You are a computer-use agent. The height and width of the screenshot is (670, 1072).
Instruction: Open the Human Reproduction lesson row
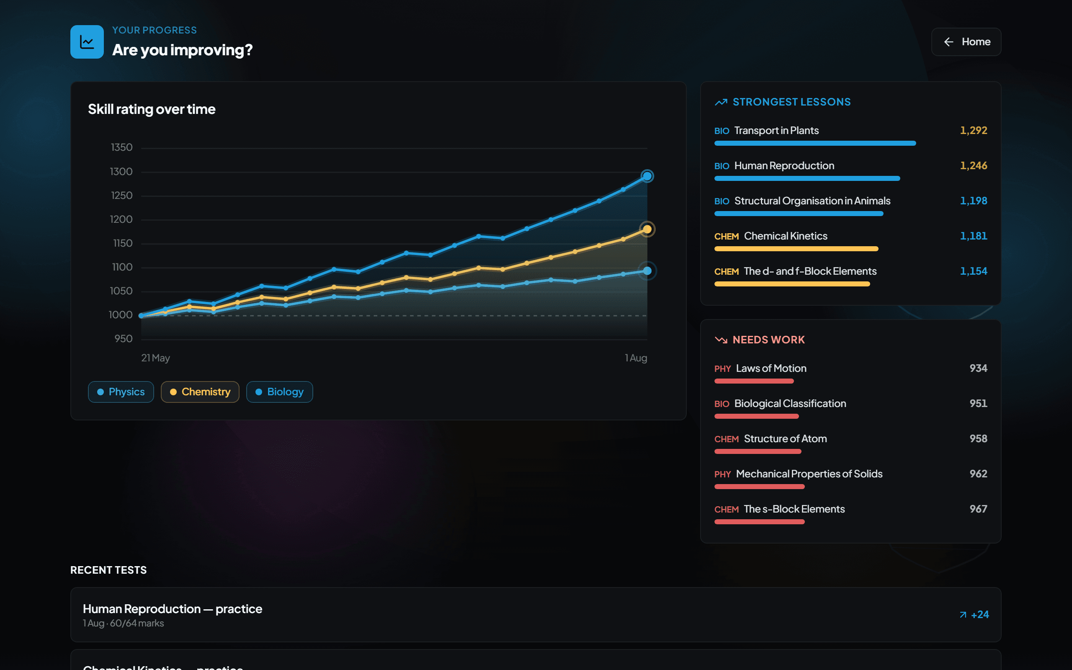click(850, 172)
